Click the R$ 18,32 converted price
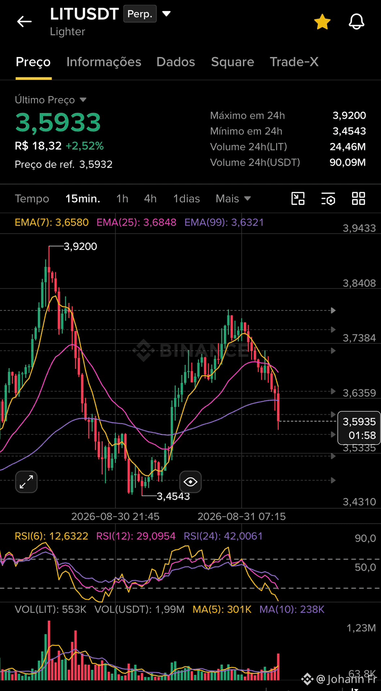 38,146
